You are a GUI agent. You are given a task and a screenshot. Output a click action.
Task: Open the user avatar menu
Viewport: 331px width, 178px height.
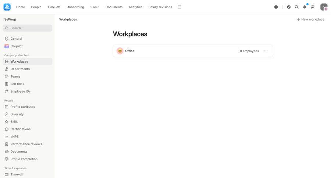[324, 7]
